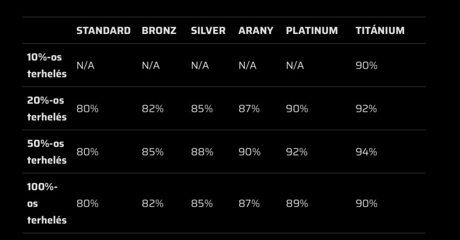Screen dimensions: 460x240
Task: Click the 10%-os terhelés row label
Action: (47, 66)
